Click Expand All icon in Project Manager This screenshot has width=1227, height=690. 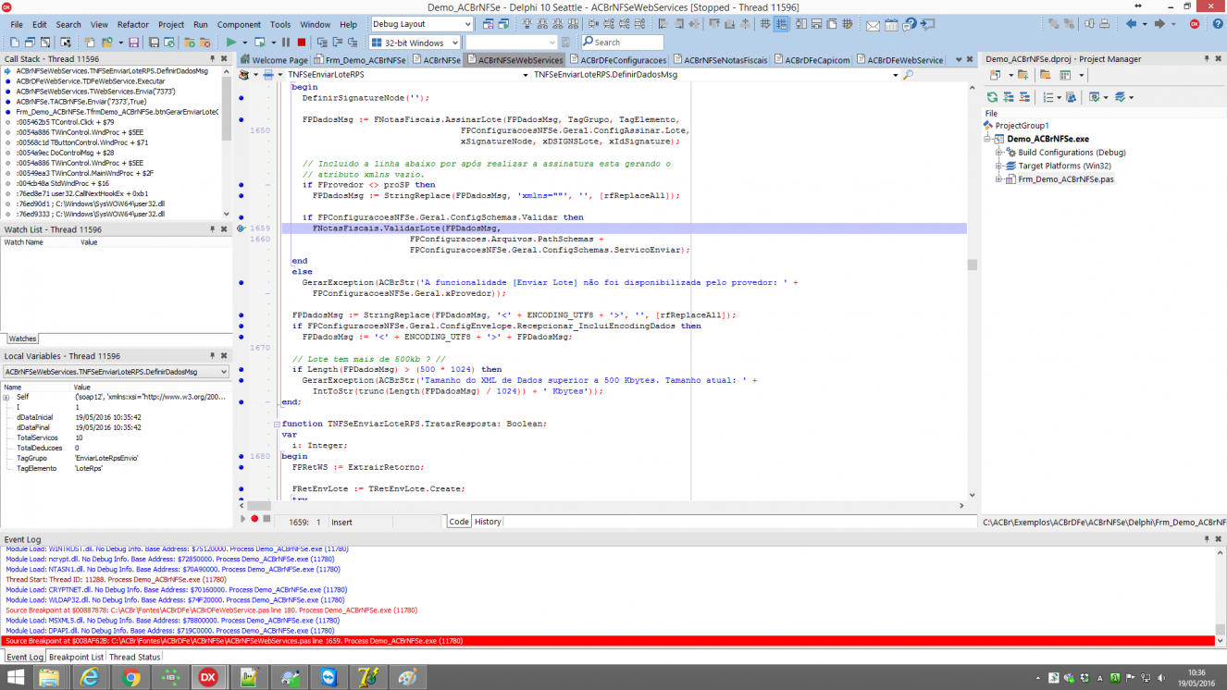(1009, 97)
